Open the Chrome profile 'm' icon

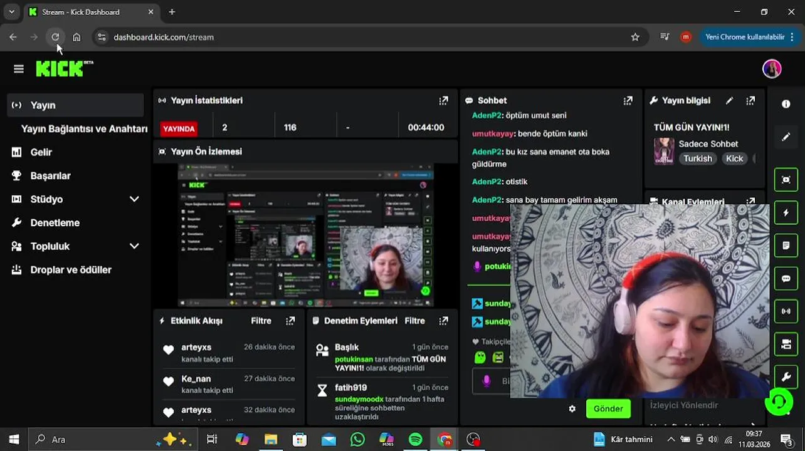point(686,37)
